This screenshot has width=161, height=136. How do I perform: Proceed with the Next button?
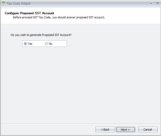pyautogui.click(x=125, y=130)
